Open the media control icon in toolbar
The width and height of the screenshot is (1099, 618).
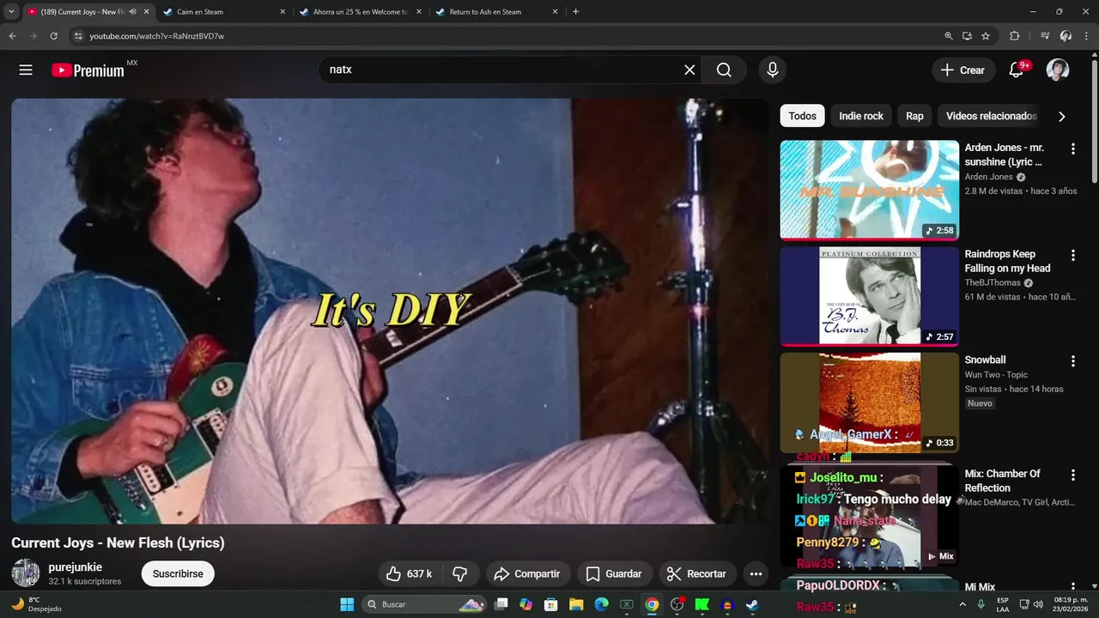tap(1045, 36)
